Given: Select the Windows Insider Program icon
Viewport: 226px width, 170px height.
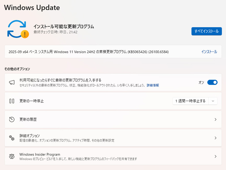Looking at the screenshot, I should pos(11,156).
